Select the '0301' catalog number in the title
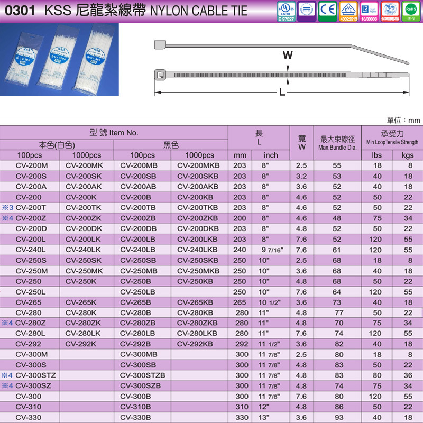The width and height of the screenshot is (423, 423). 20,11
